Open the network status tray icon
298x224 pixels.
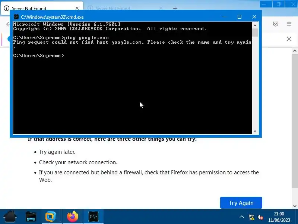251,217
